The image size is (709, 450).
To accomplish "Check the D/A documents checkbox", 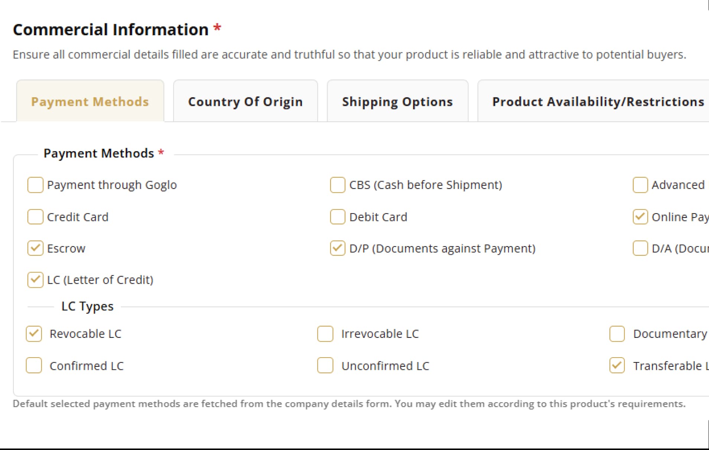I will click(640, 248).
